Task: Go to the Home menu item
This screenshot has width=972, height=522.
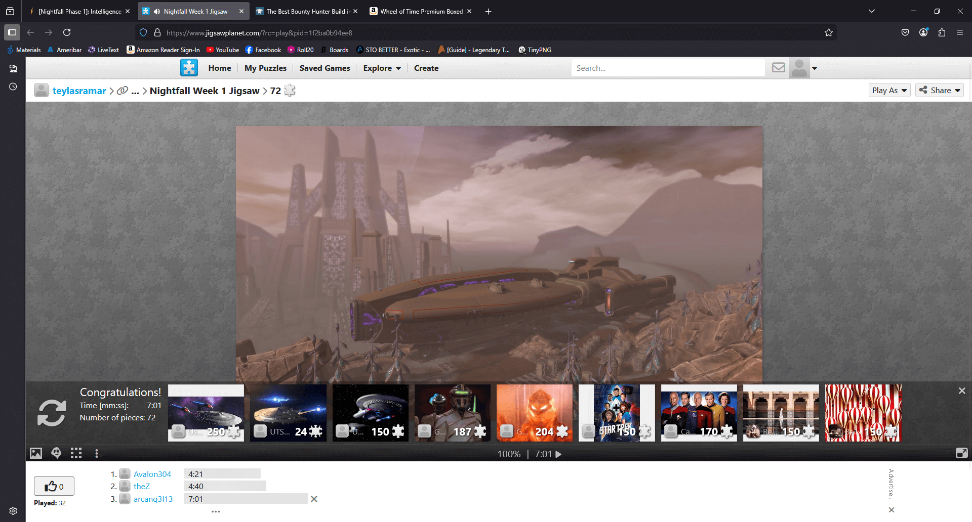Action: [x=220, y=68]
